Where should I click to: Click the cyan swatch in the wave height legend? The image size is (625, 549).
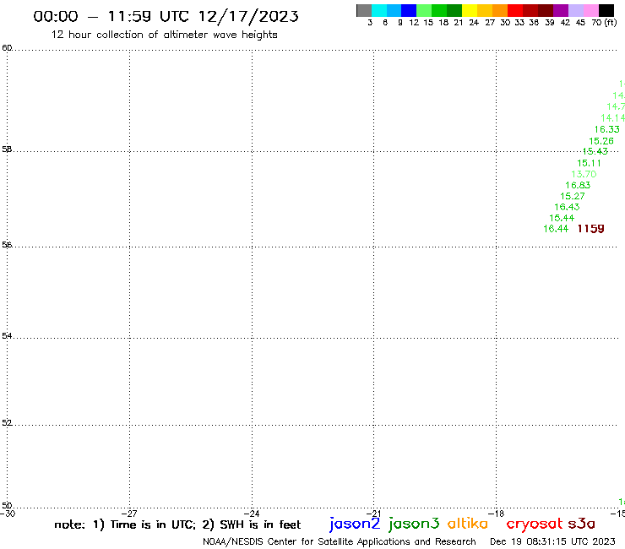point(379,10)
